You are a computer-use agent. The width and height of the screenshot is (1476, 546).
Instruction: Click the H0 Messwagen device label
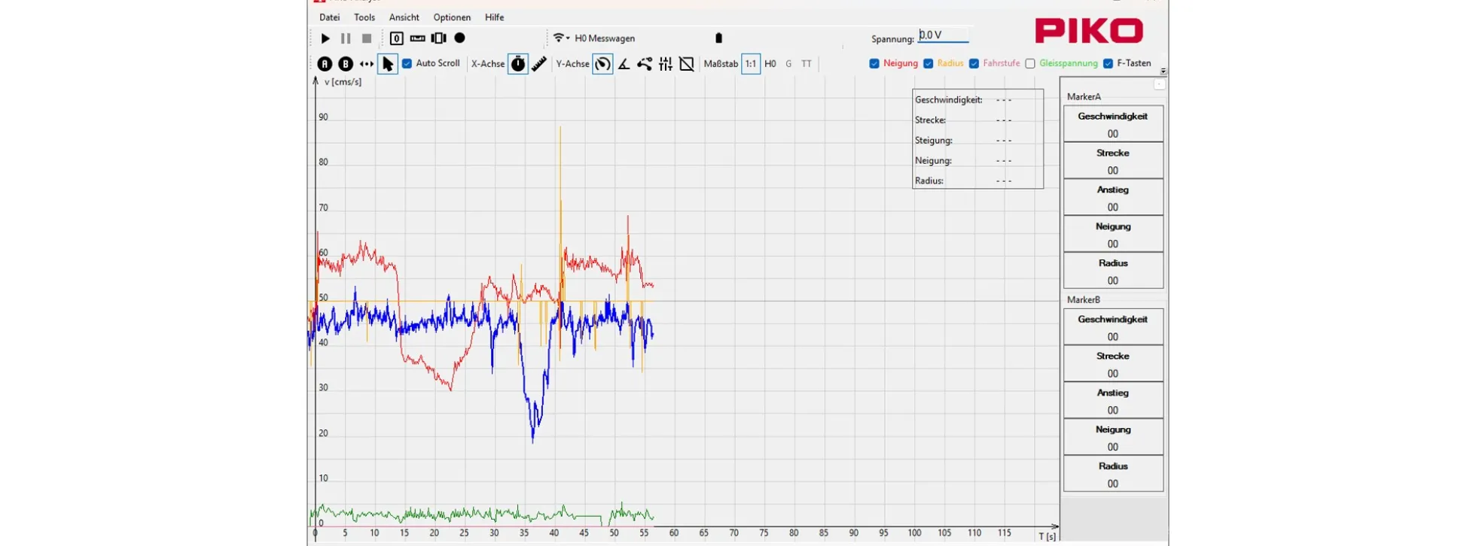(x=605, y=38)
